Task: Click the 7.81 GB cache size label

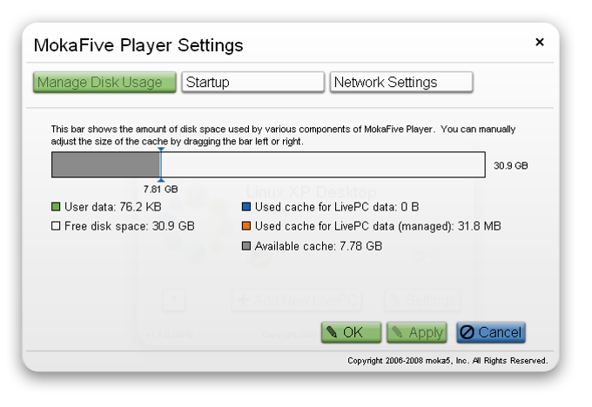Action: pyautogui.click(x=160, y=189)
